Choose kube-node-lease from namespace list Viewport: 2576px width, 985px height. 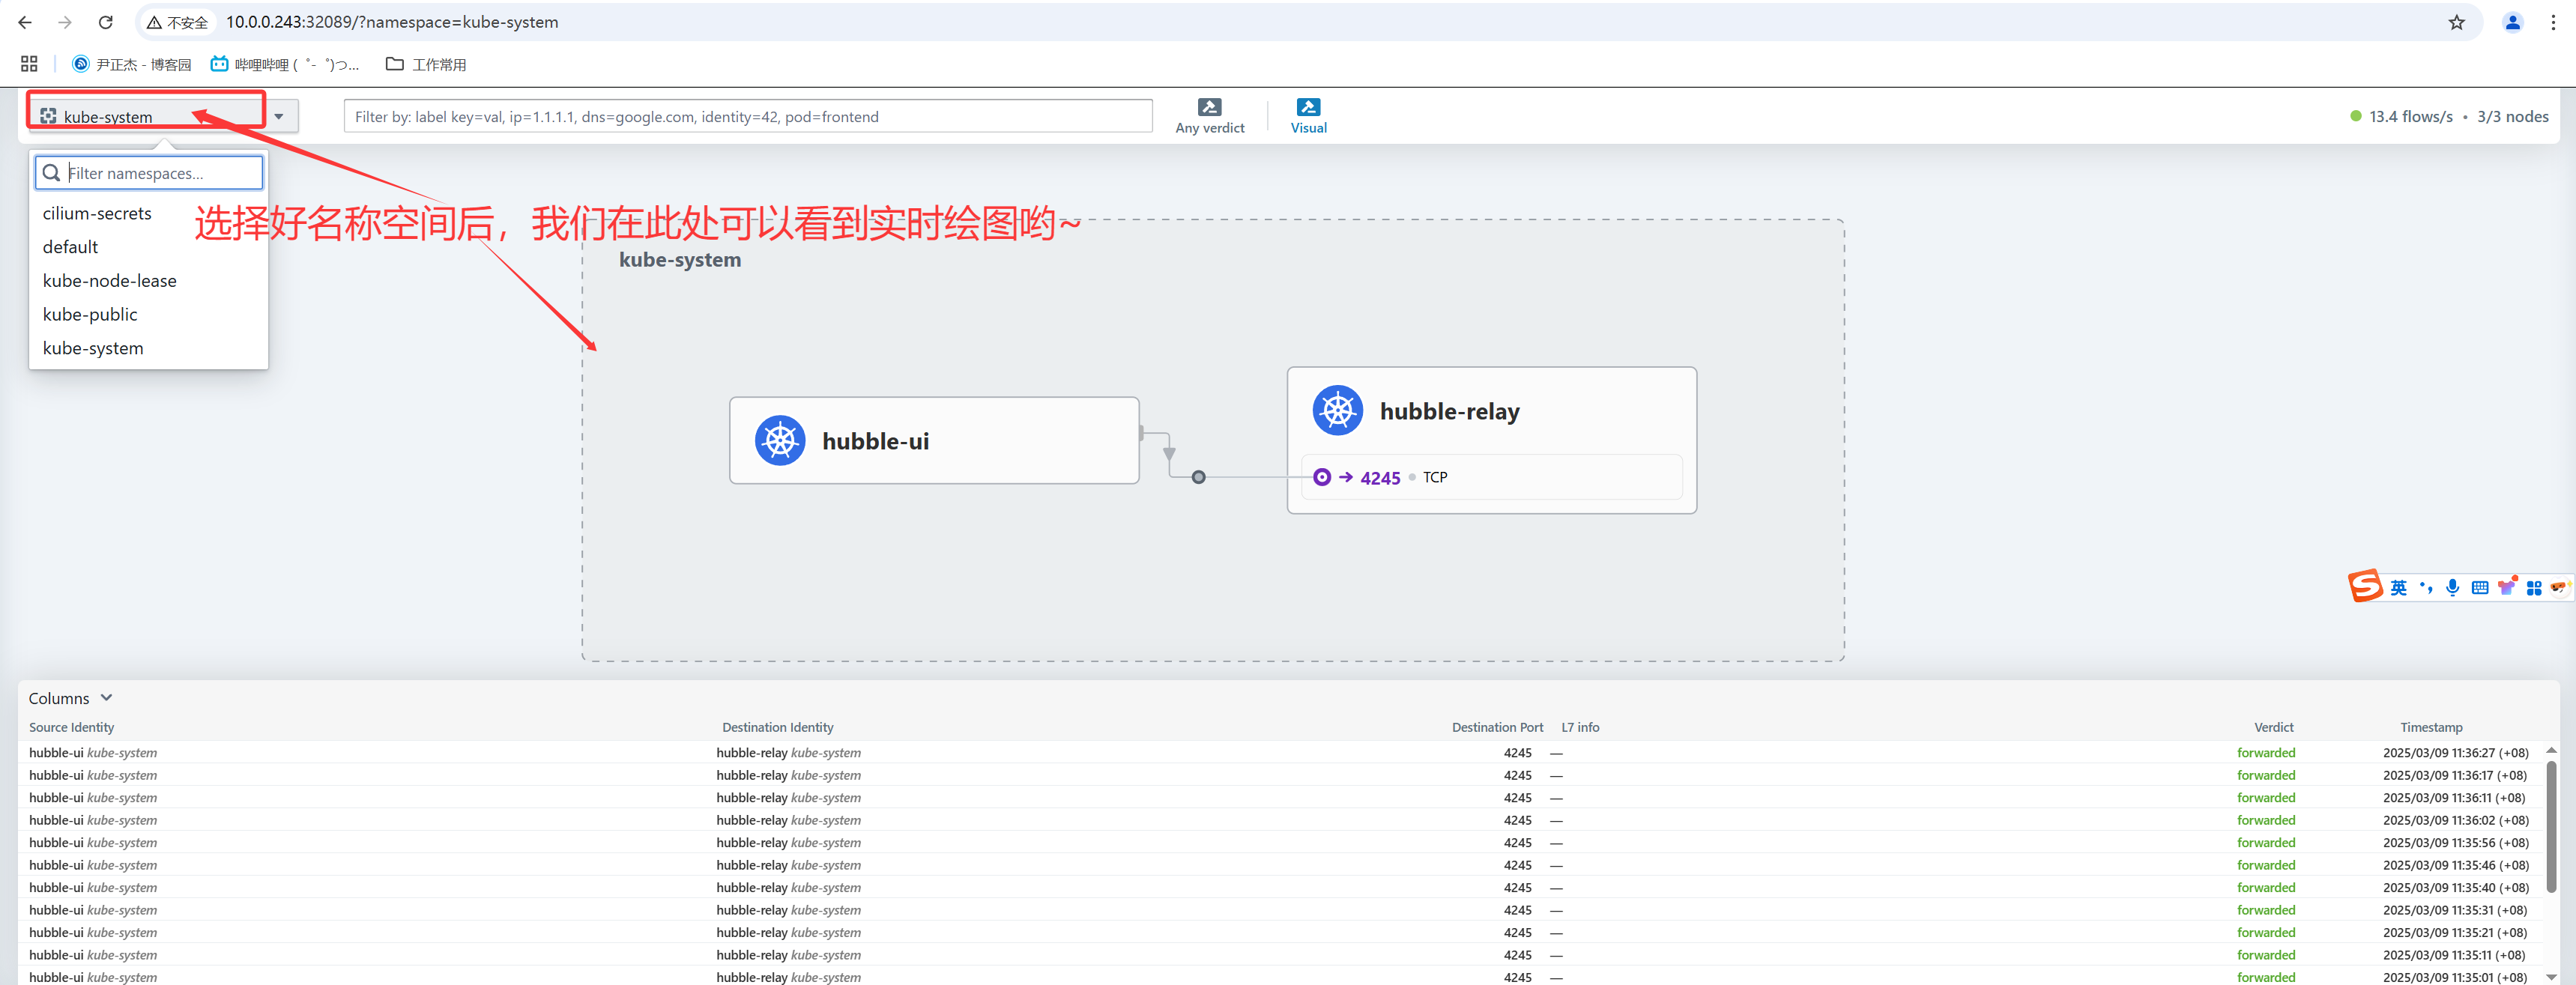click(x=109, y=281)
